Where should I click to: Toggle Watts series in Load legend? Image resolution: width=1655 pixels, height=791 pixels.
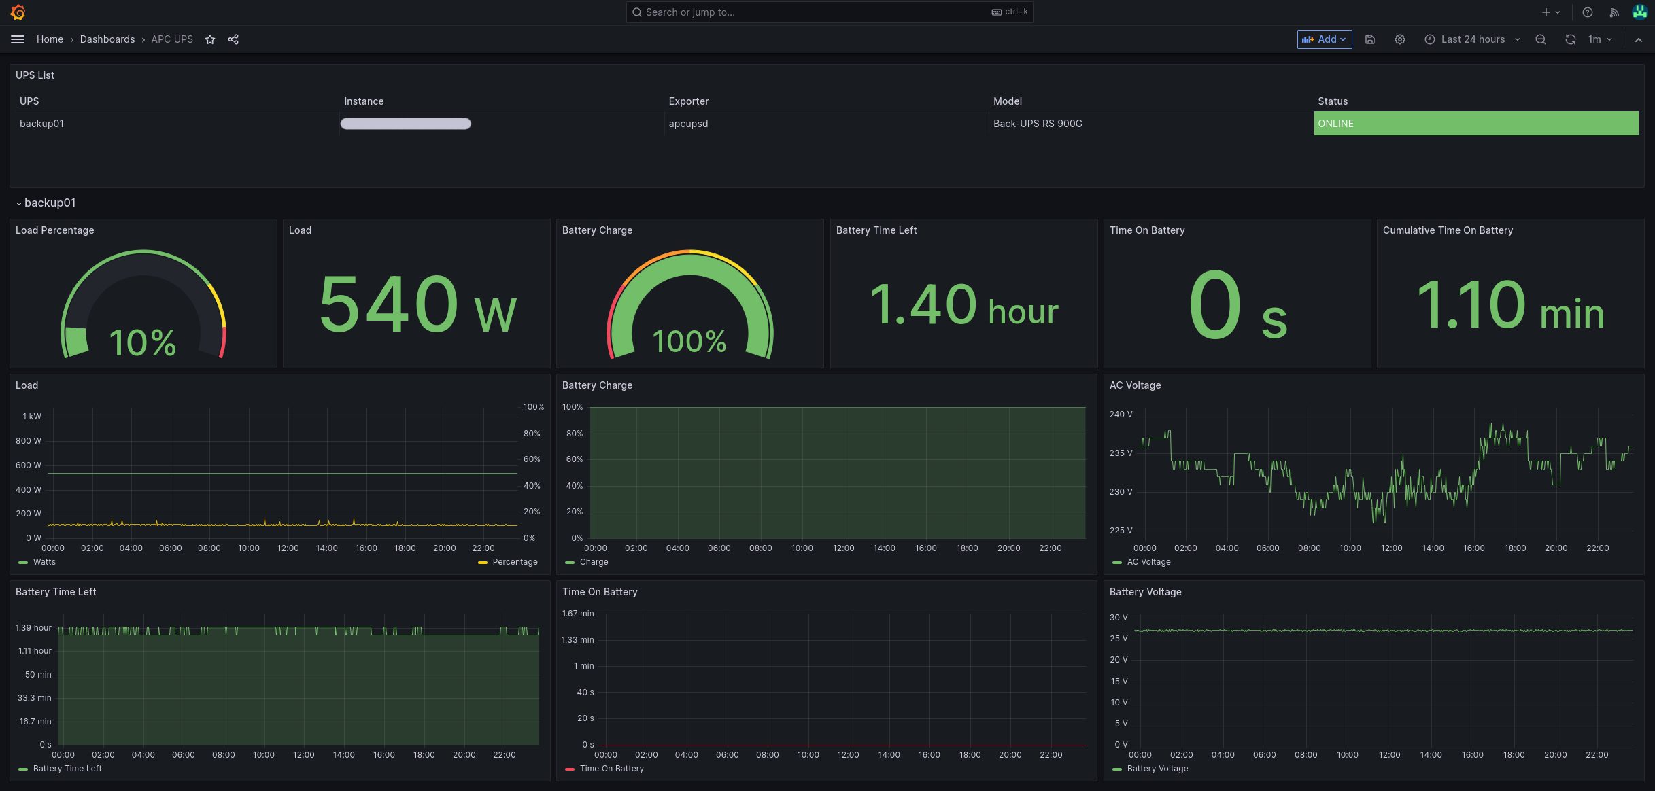44,562
